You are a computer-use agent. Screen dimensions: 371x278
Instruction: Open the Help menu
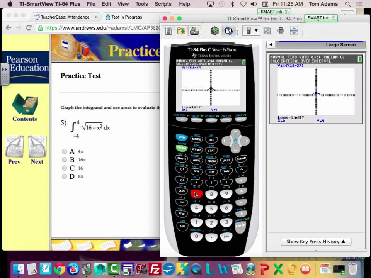point(184,4)
